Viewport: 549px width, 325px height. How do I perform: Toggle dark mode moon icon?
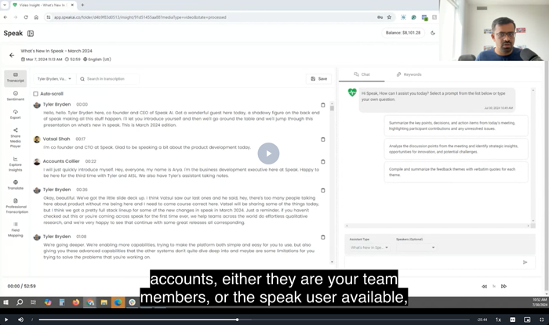tap(433, 33)
